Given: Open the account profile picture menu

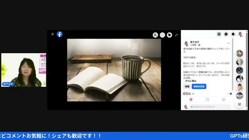Looking at the screenshot, I should click(x=240, y=34).
